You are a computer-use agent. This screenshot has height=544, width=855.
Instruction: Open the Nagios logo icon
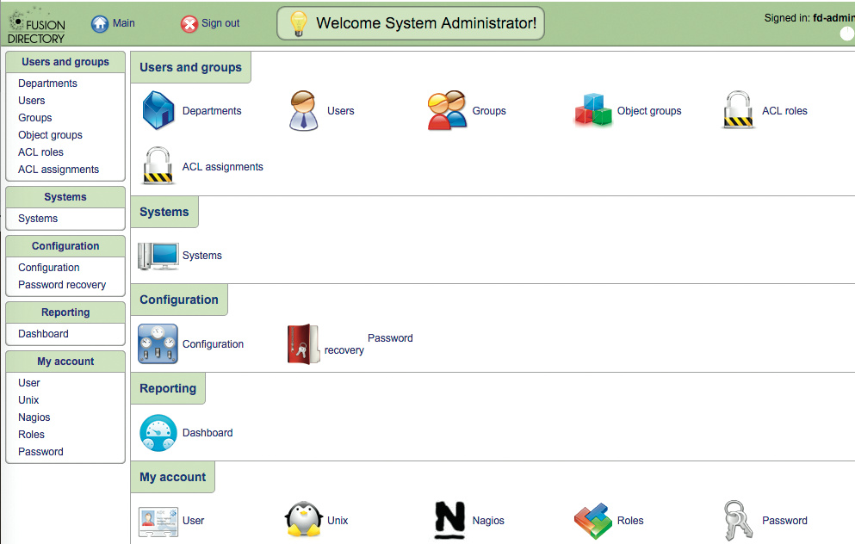pos(449,520)
